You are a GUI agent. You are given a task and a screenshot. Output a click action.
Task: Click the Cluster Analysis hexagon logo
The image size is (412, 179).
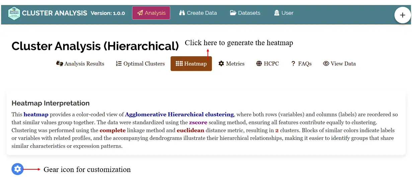pyautogui.click(x=14, y=13)
